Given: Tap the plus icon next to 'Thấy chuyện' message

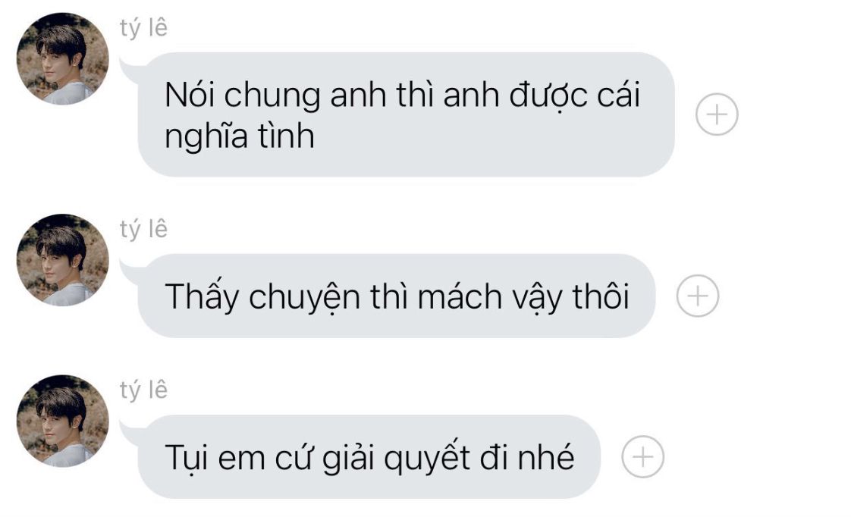Looking at the screenshot, I should coord(698,296).
